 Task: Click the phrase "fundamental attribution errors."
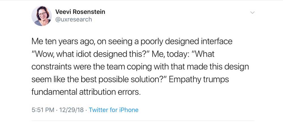tap(86, 93)
